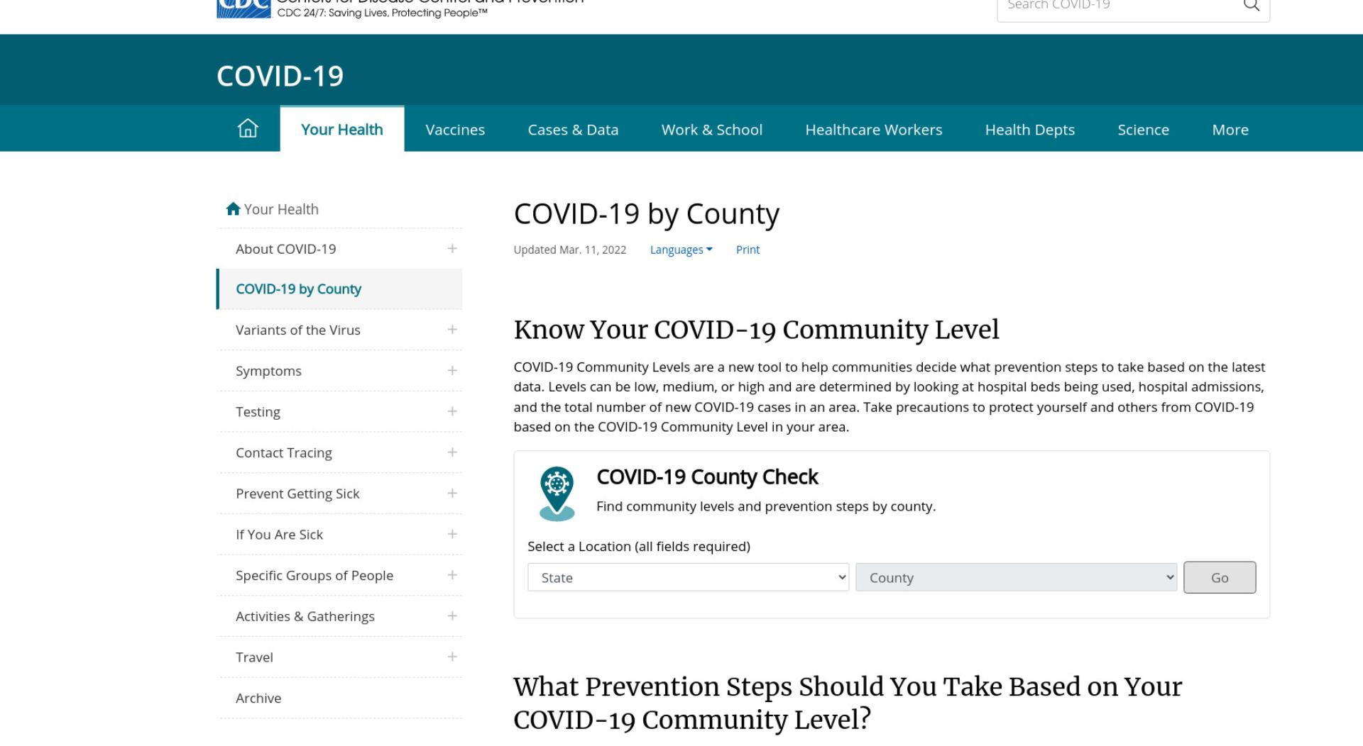1363x746 pixels.
Task: Open the Travel sidebar link
Action: (254, 657)
